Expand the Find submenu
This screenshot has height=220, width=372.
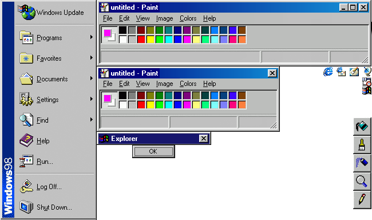(55, 120)
